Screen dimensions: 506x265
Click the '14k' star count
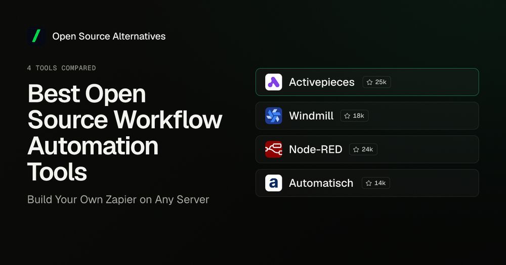380,183
